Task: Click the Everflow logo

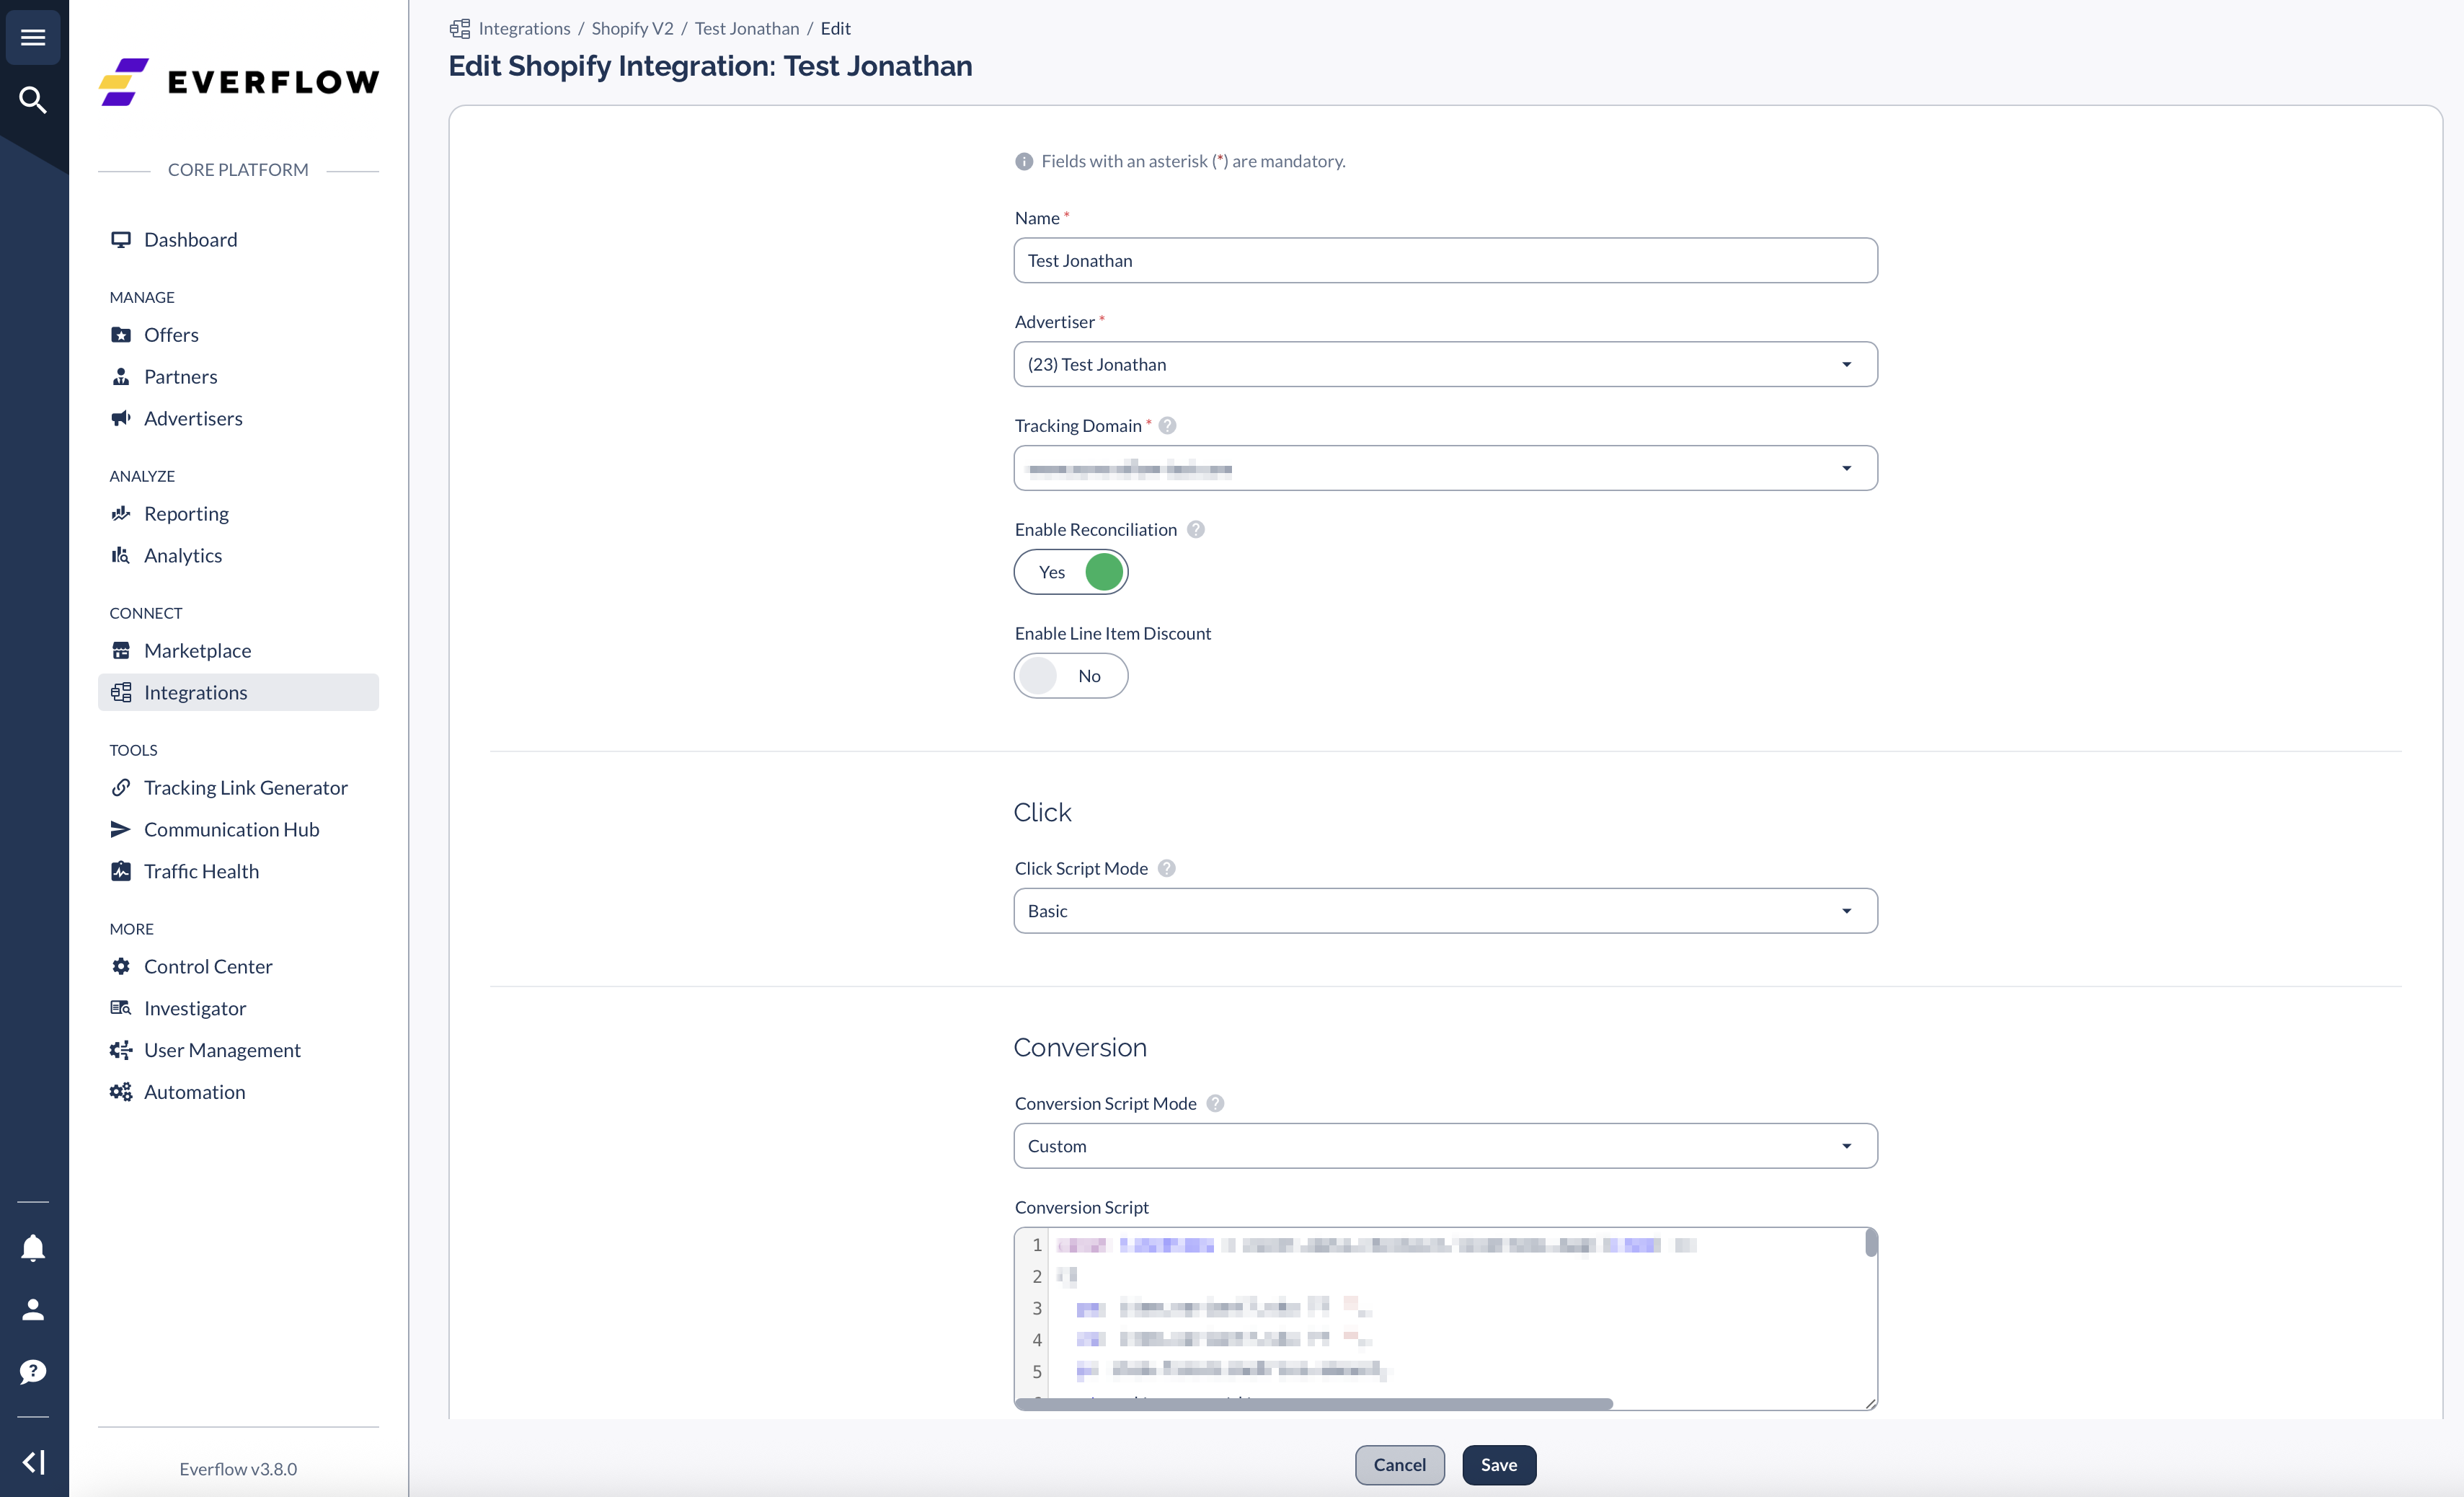Action: (x=239, y=81)
